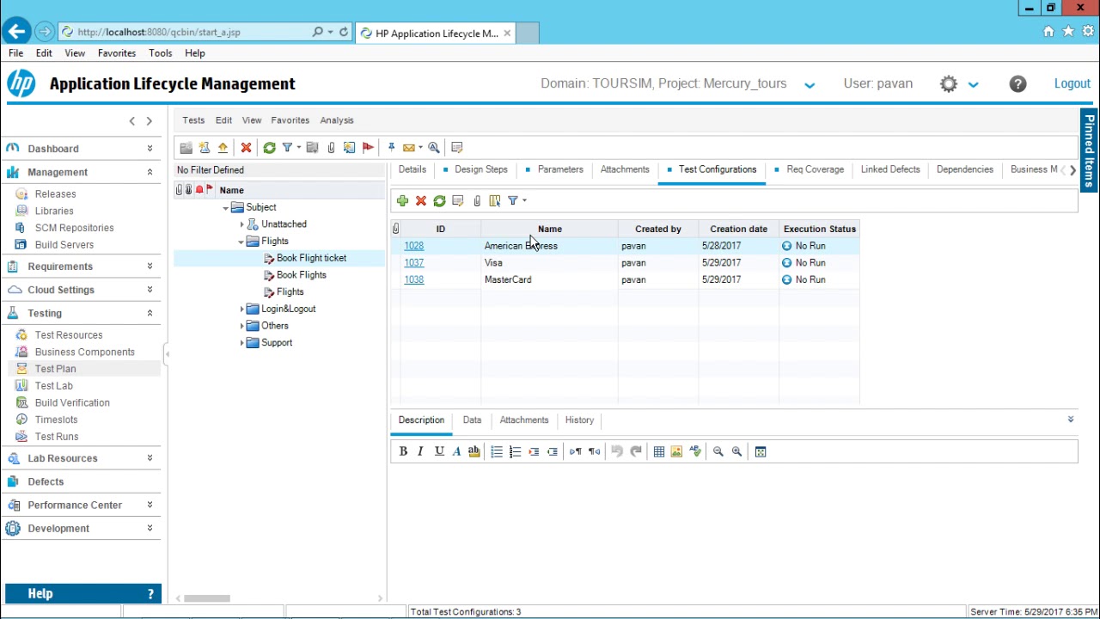Image resolution: width=1100 pixels, height=619 pixels.
Task: Open configuration ID 1028 link
Action: pos(414,246)
